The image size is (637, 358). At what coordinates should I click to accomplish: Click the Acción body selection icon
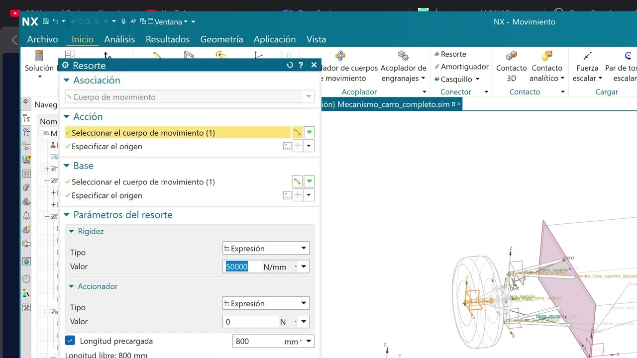(297, 132)
